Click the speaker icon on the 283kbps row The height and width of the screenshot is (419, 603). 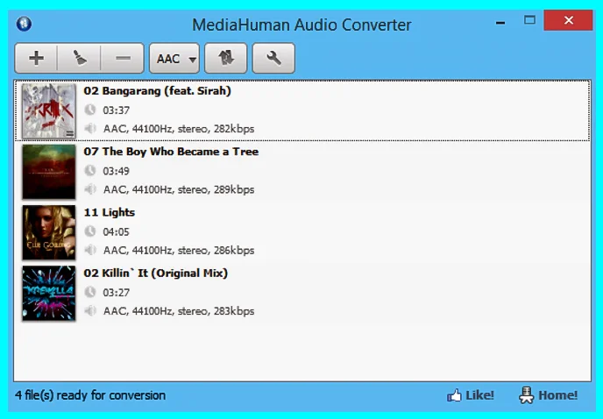point(90,310)
